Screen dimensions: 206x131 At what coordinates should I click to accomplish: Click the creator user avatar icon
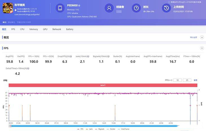(109, 8)
